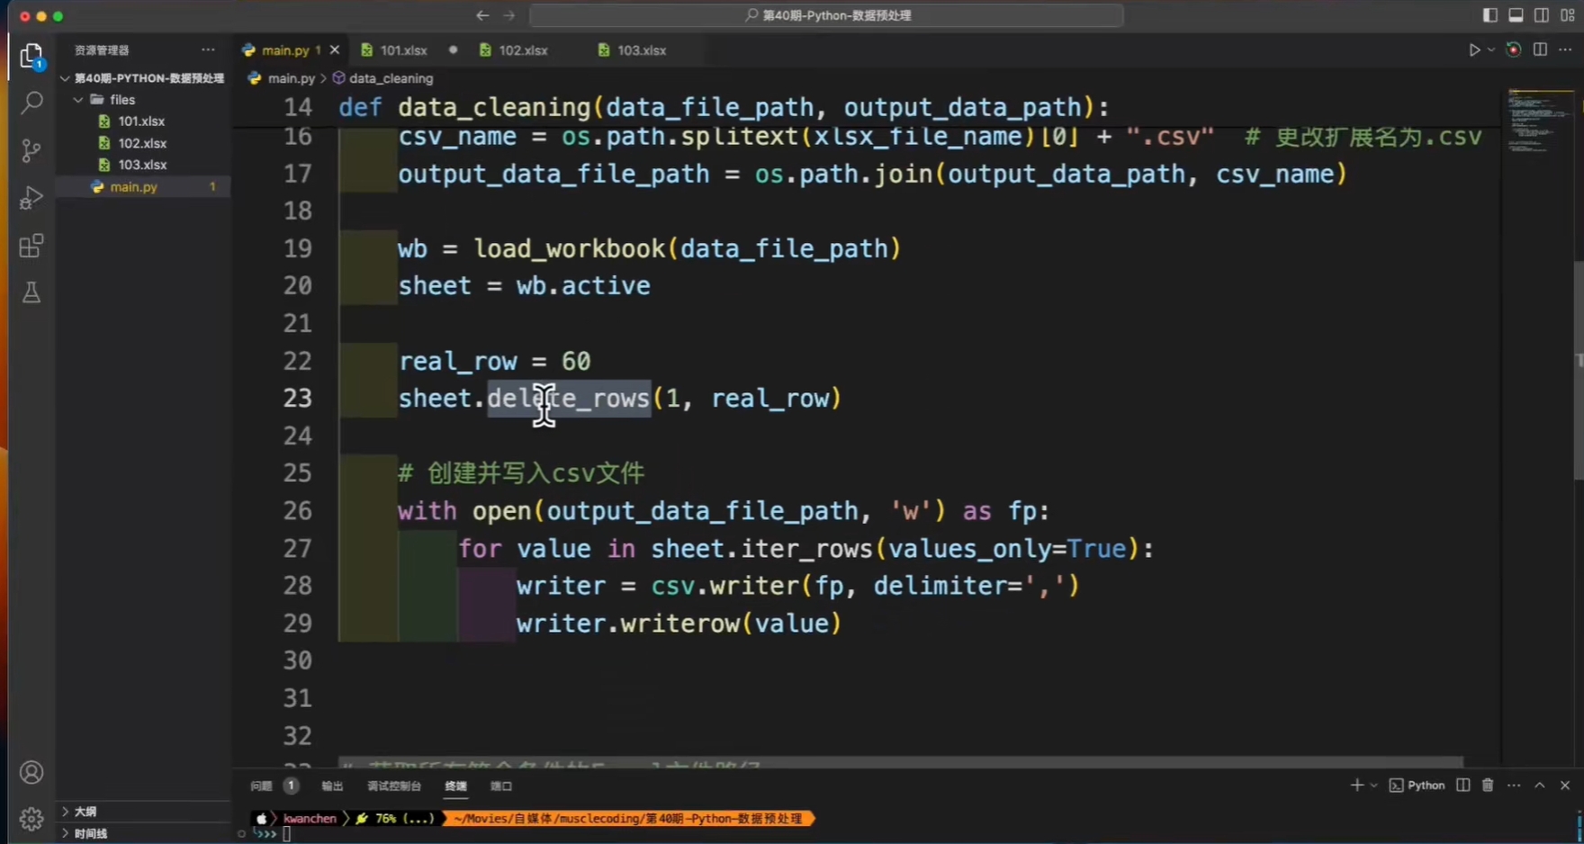Open the Run and Debug view
The height and width of the screenshot is (844, 1584).
31,198
